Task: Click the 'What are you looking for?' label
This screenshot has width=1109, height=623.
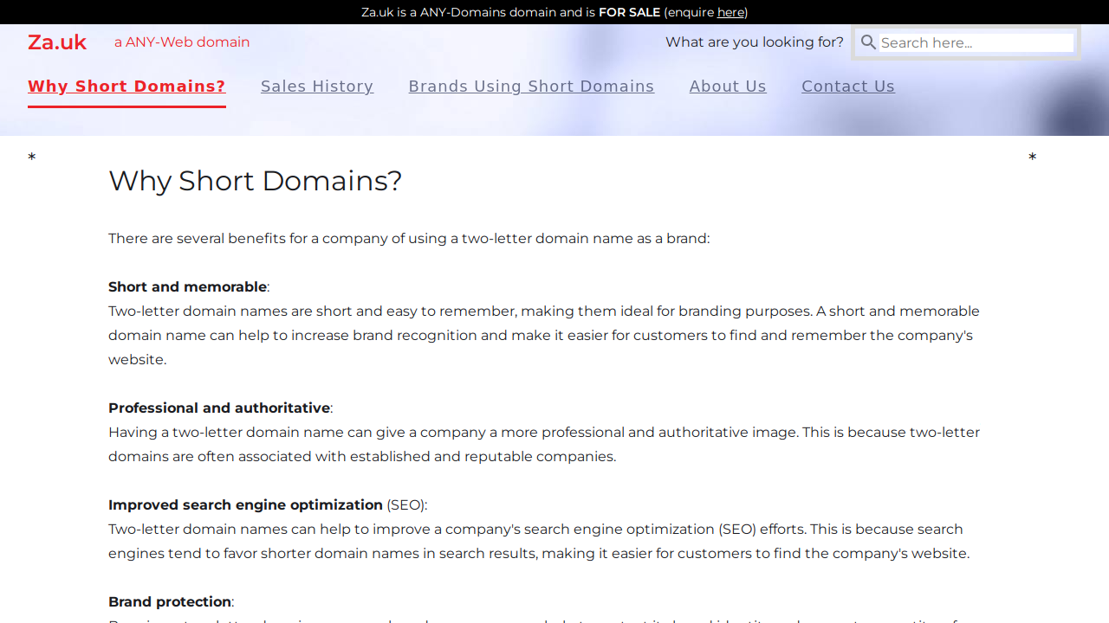Action: tap(754, 42)
